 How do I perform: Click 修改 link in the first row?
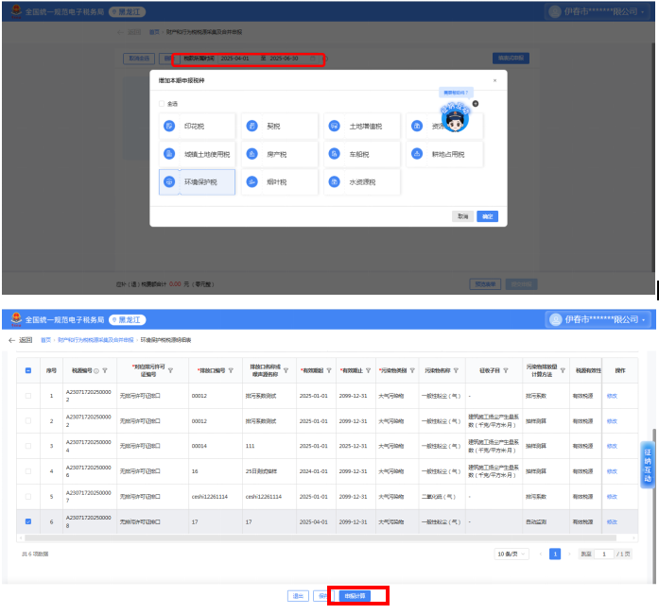[612, 395]
